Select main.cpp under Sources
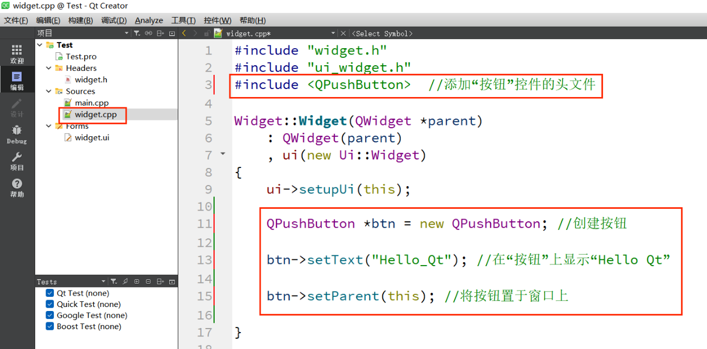The height and width of the screenshot is (349, 707). pyautogui.click(x=91, y=103)
